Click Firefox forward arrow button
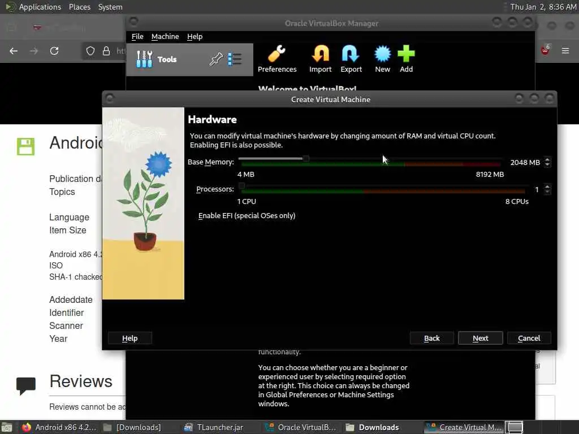Viewport: 579px width, 434px height. pyautogui.click(x=34, y=51)
